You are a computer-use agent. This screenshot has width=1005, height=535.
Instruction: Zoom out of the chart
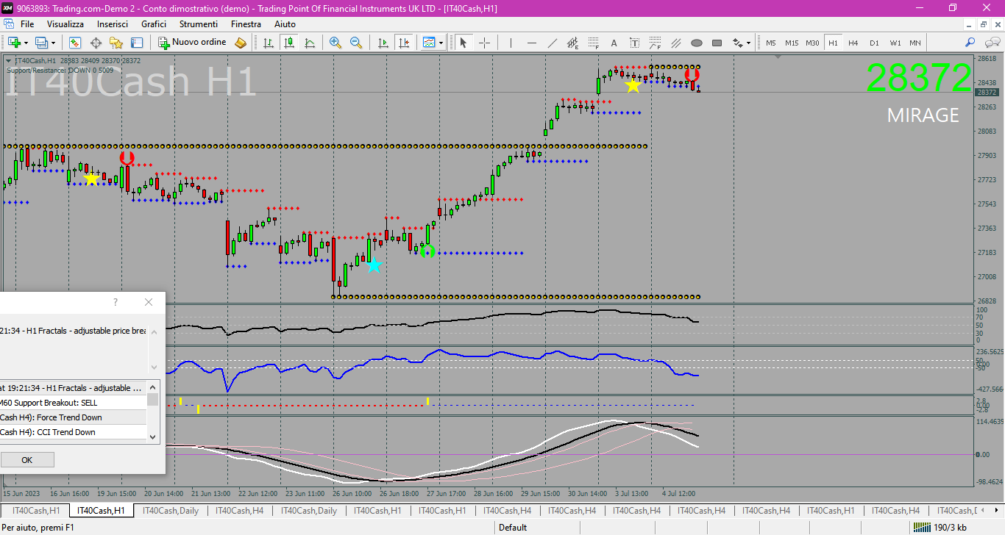pyautogui.click(x=356, y=43)
